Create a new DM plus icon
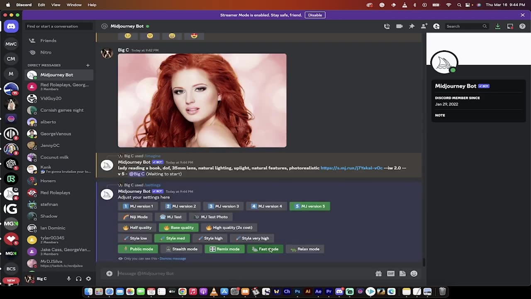 pos(88,65)
